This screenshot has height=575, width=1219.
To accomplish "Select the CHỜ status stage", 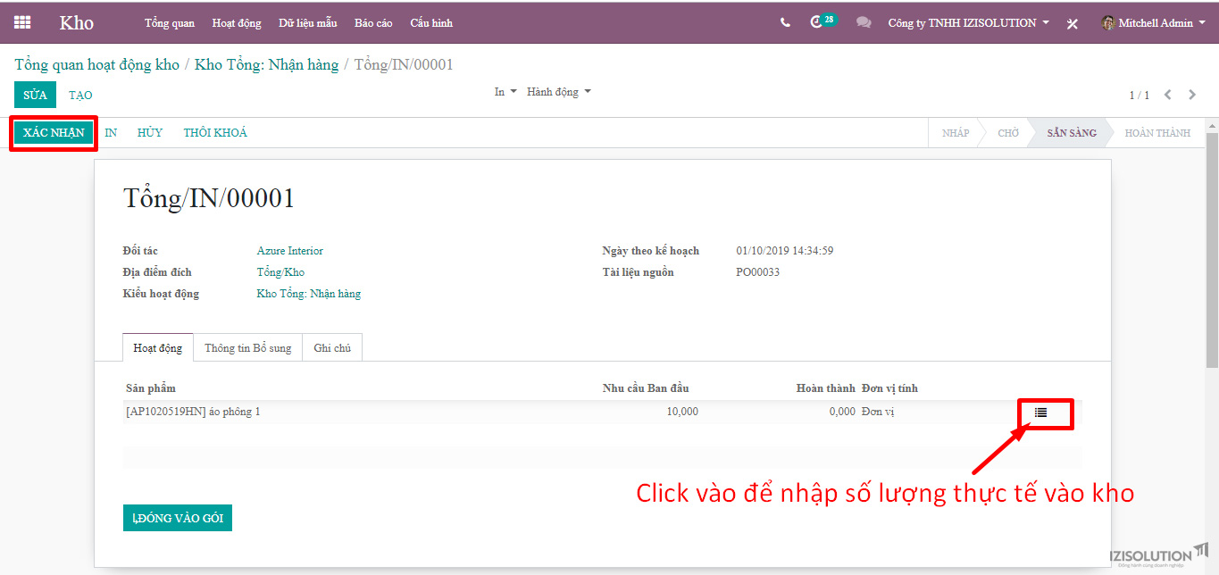I will 1008,133.
